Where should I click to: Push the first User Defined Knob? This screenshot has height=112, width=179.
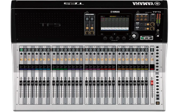[105, 38]
